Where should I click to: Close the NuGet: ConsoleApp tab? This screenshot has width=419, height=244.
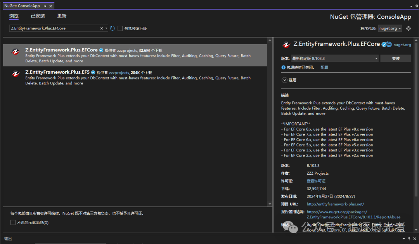[50, 6]
